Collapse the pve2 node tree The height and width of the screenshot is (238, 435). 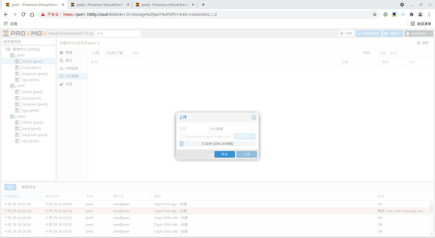pos(8,86)
